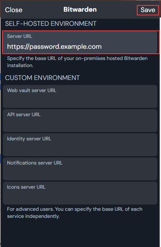Click the Bitwarden title text

tap(80, 10)
